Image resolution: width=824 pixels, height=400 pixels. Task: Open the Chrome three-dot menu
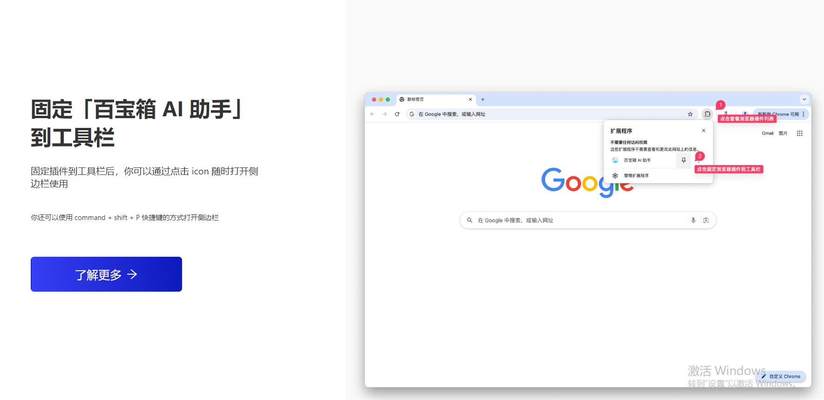click(x=804, y=114)
